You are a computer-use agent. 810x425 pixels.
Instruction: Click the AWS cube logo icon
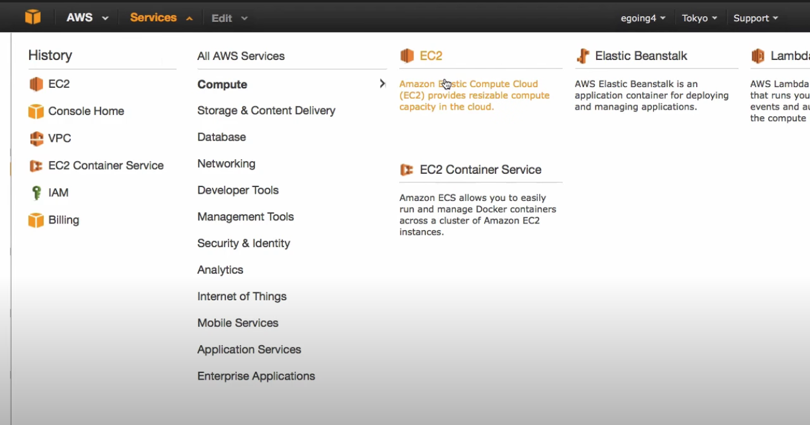(33, 17)
